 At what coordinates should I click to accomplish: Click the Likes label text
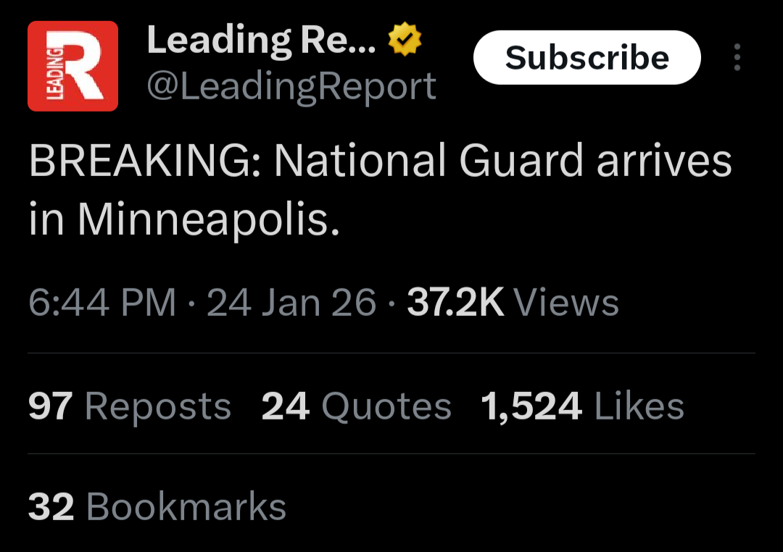click(x=639, y=406)
